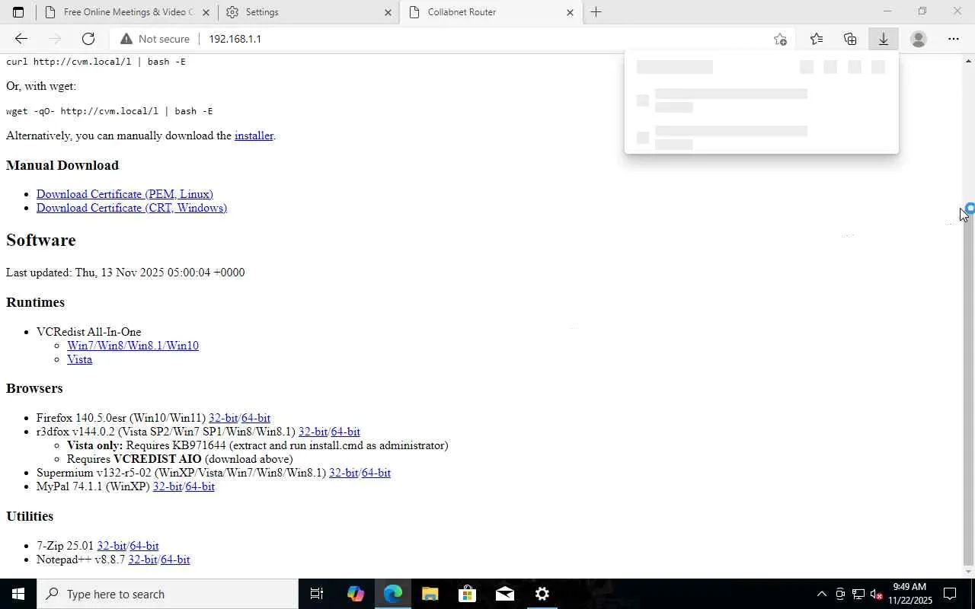Open the Settings gear on taskbar
This screenshot has width=975, height=609.
coord(542,594)
